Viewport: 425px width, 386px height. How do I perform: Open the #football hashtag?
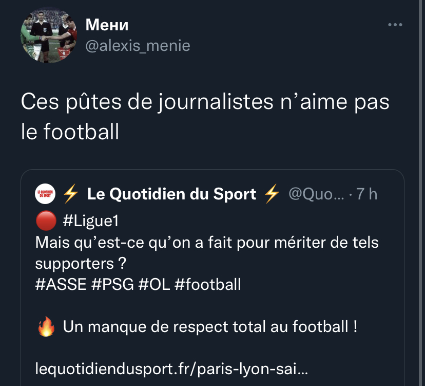pyautogui.click(x=207, y=284)
